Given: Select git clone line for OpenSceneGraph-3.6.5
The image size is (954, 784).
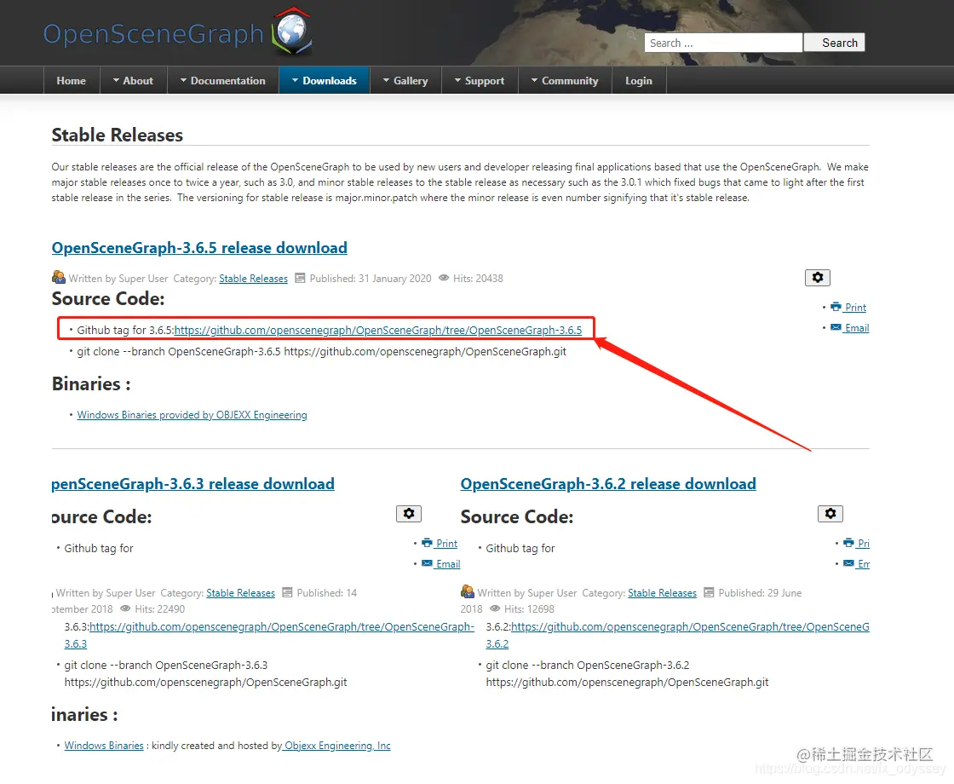Looking at the screenshot, I should pyautogui.click(x=321, y=351).
